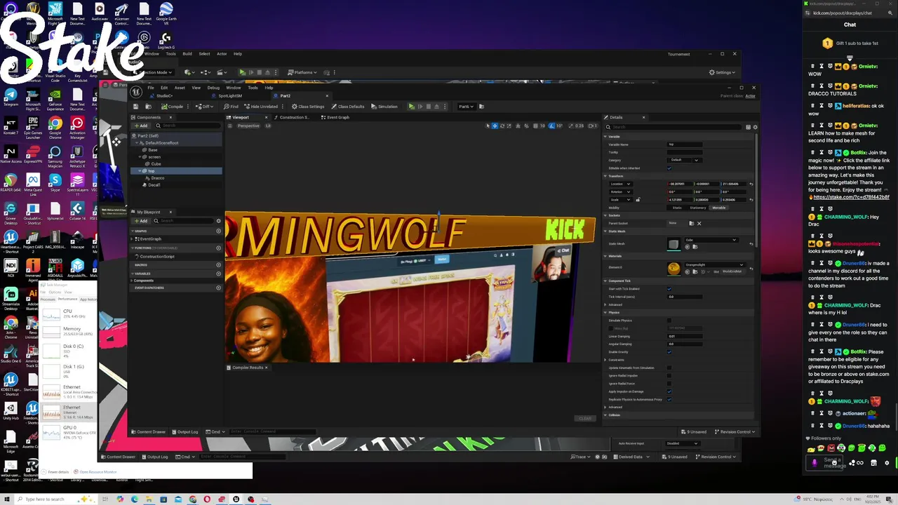Click the Unreal Engine logo icon
The width and height of the screenshot is (898, 505).
[x=136, y=92]
